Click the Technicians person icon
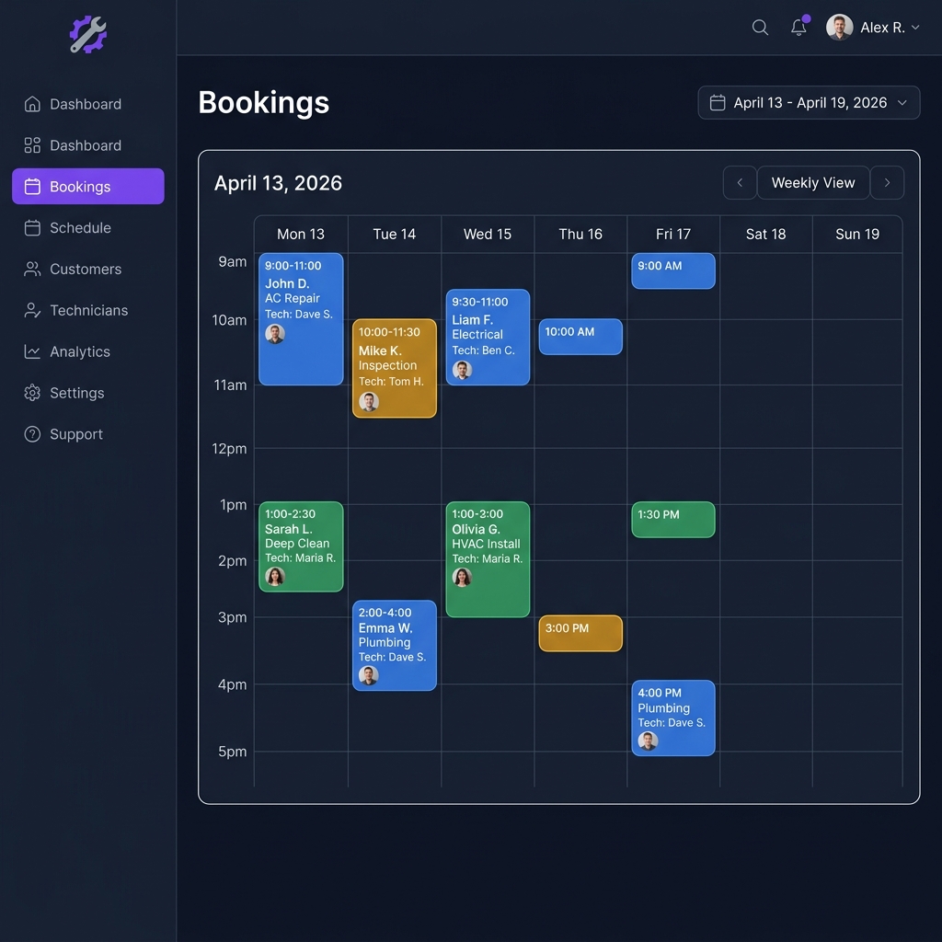 (x=32, y=310)
